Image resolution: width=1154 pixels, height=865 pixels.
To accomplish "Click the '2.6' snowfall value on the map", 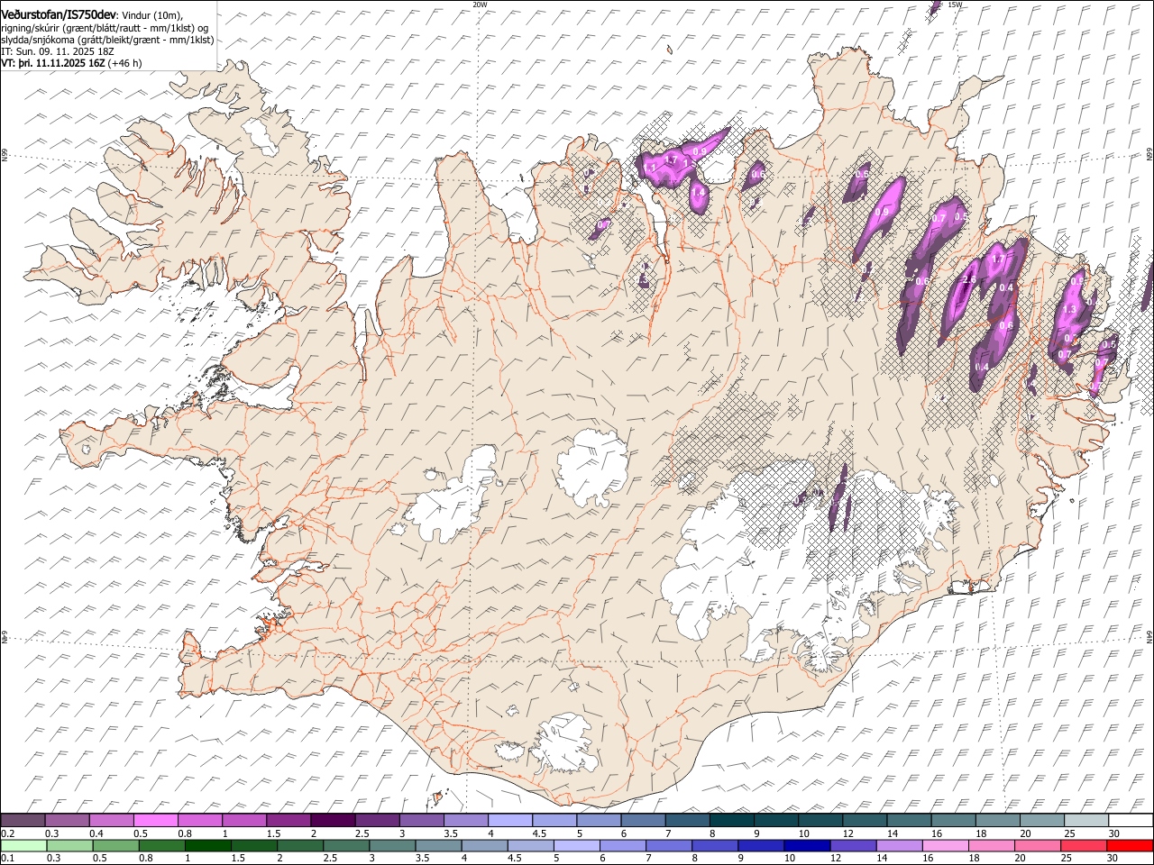I will [969, 280].
